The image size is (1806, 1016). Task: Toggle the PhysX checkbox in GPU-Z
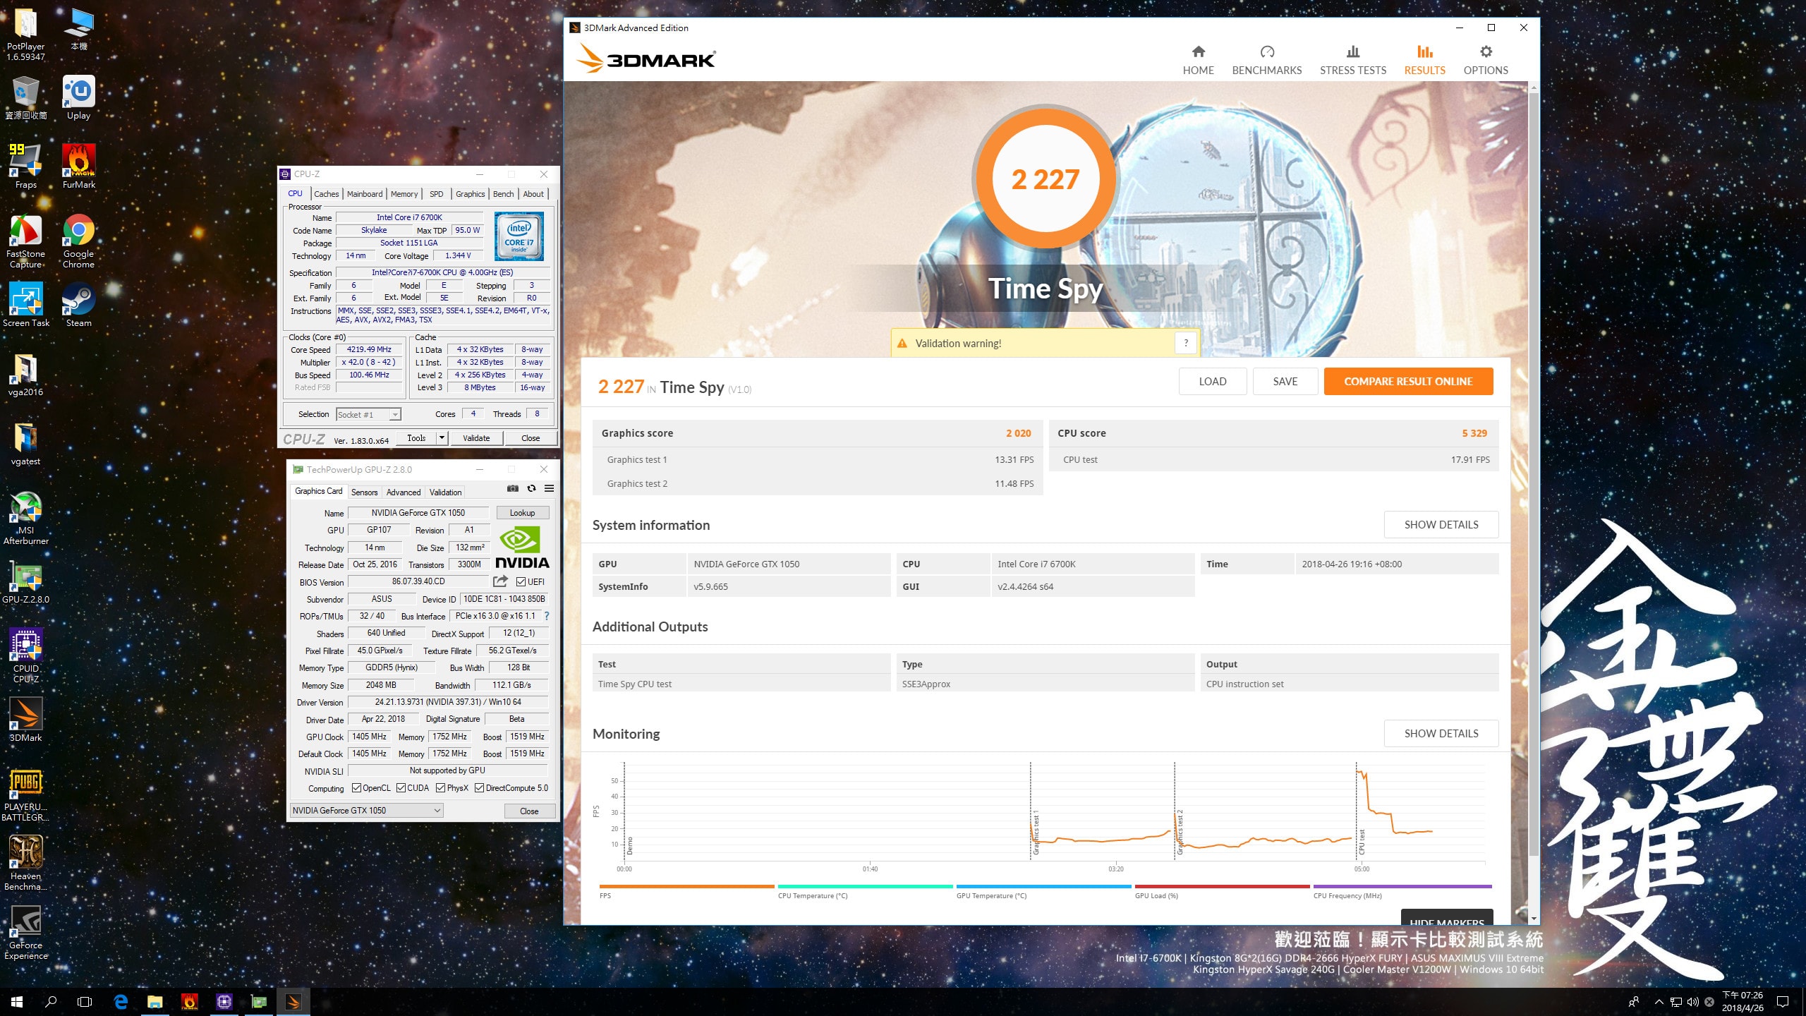click(x=440, y=788)
